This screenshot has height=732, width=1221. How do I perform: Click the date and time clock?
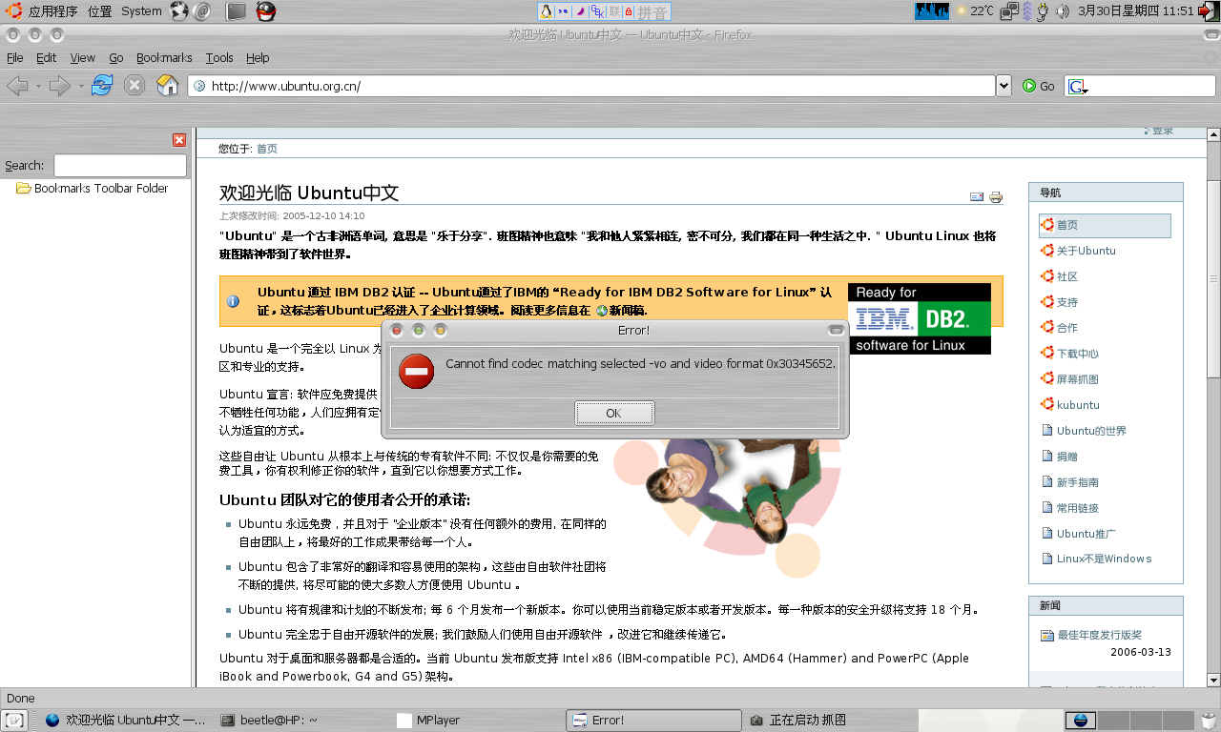click(x=1136, y=11)
